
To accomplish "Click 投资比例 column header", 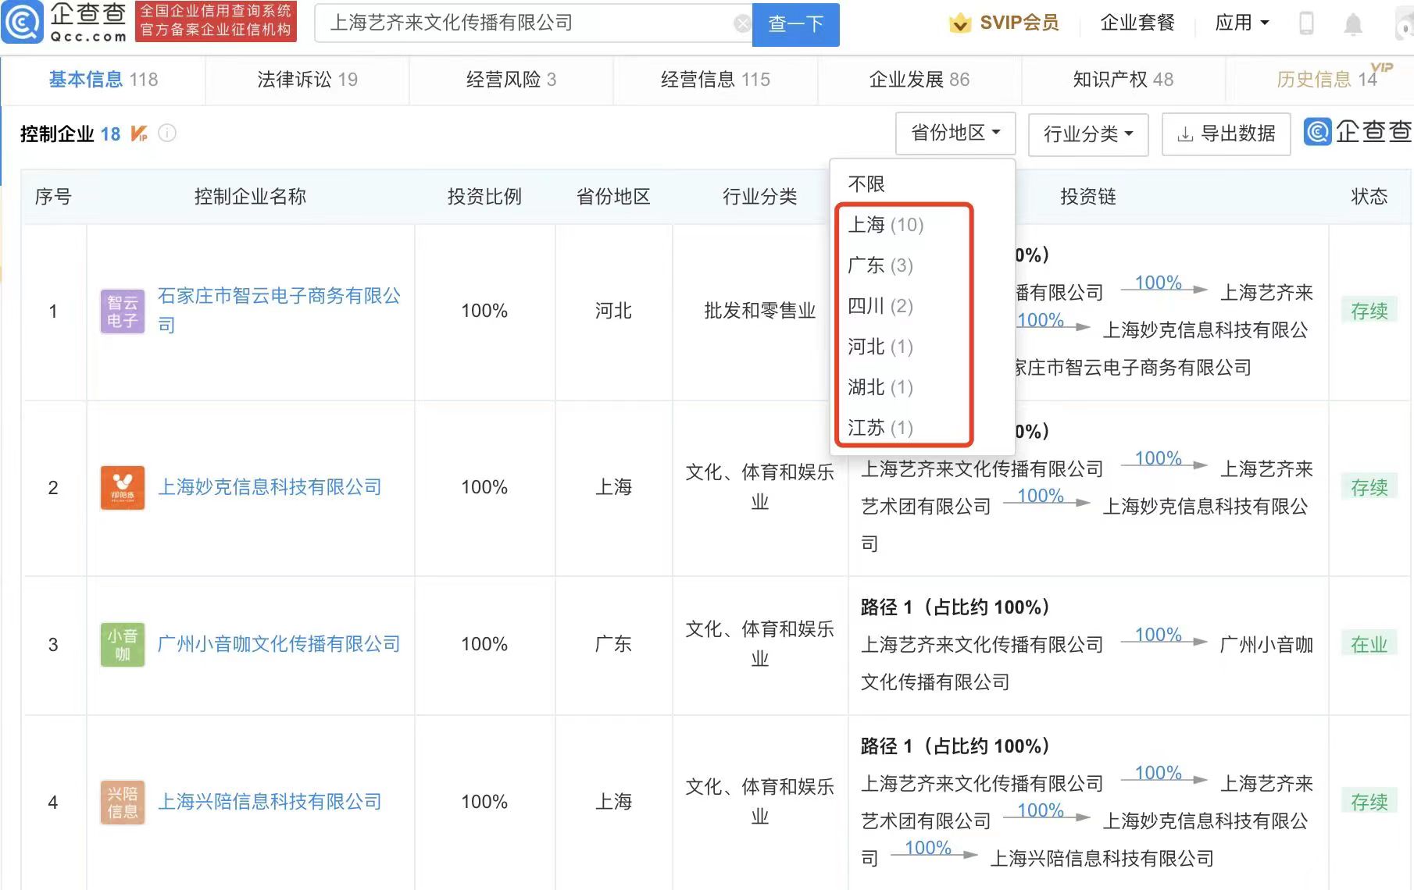I will (x=484, y=197).
